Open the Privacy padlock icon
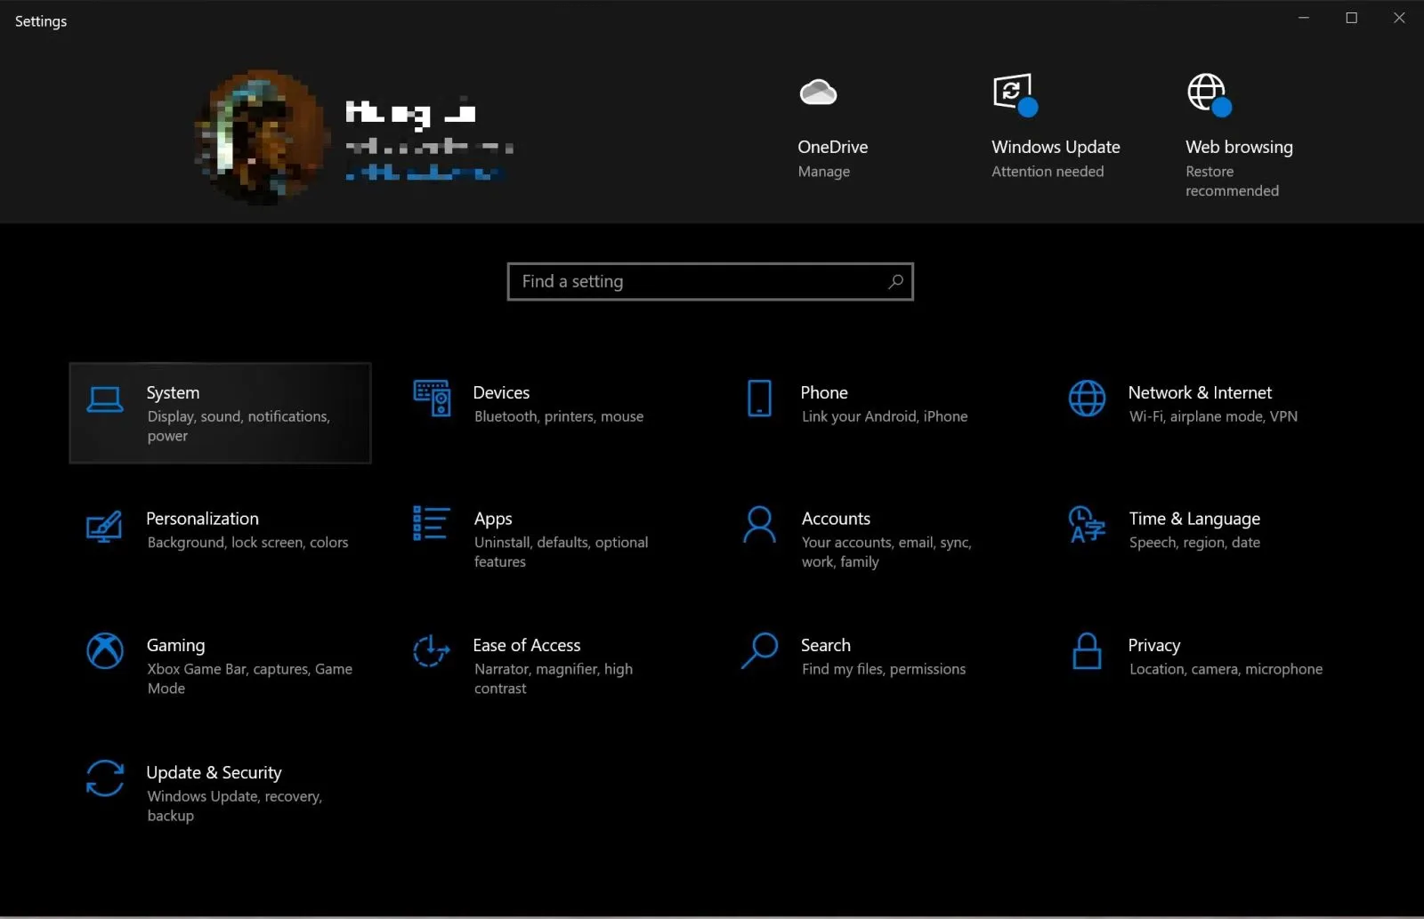The image size is (1424, 919). [1087, 650]
